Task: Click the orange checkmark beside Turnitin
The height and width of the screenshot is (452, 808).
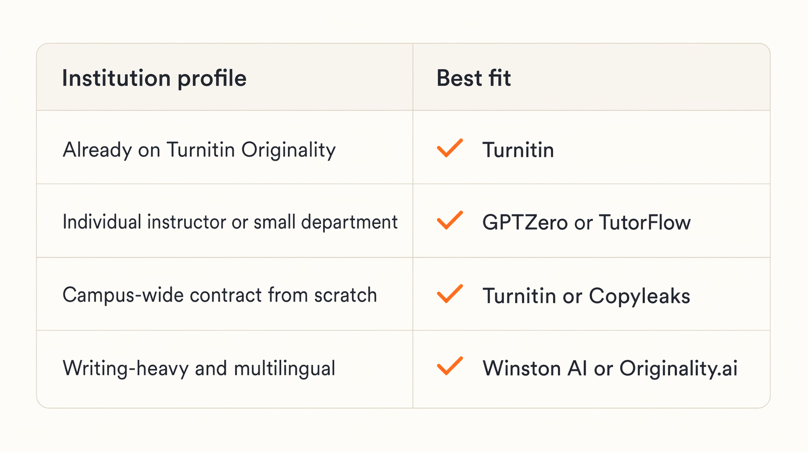Action: click(x=449, y=148)
